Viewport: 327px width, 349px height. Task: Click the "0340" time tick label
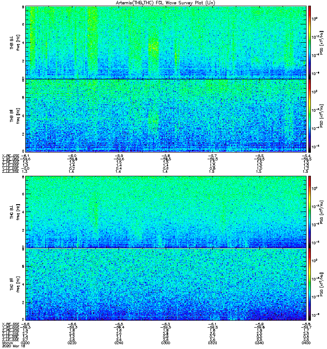259,343
